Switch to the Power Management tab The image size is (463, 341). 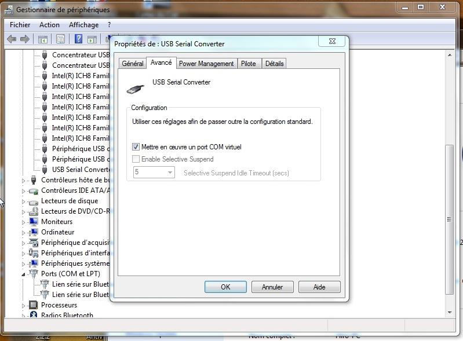coord(206,64)
